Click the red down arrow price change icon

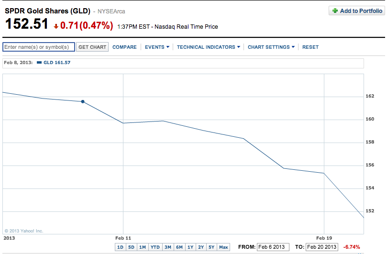[x=56, y=26]
